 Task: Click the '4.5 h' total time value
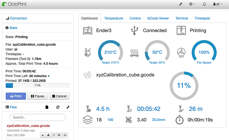click(x=103, y=109)
